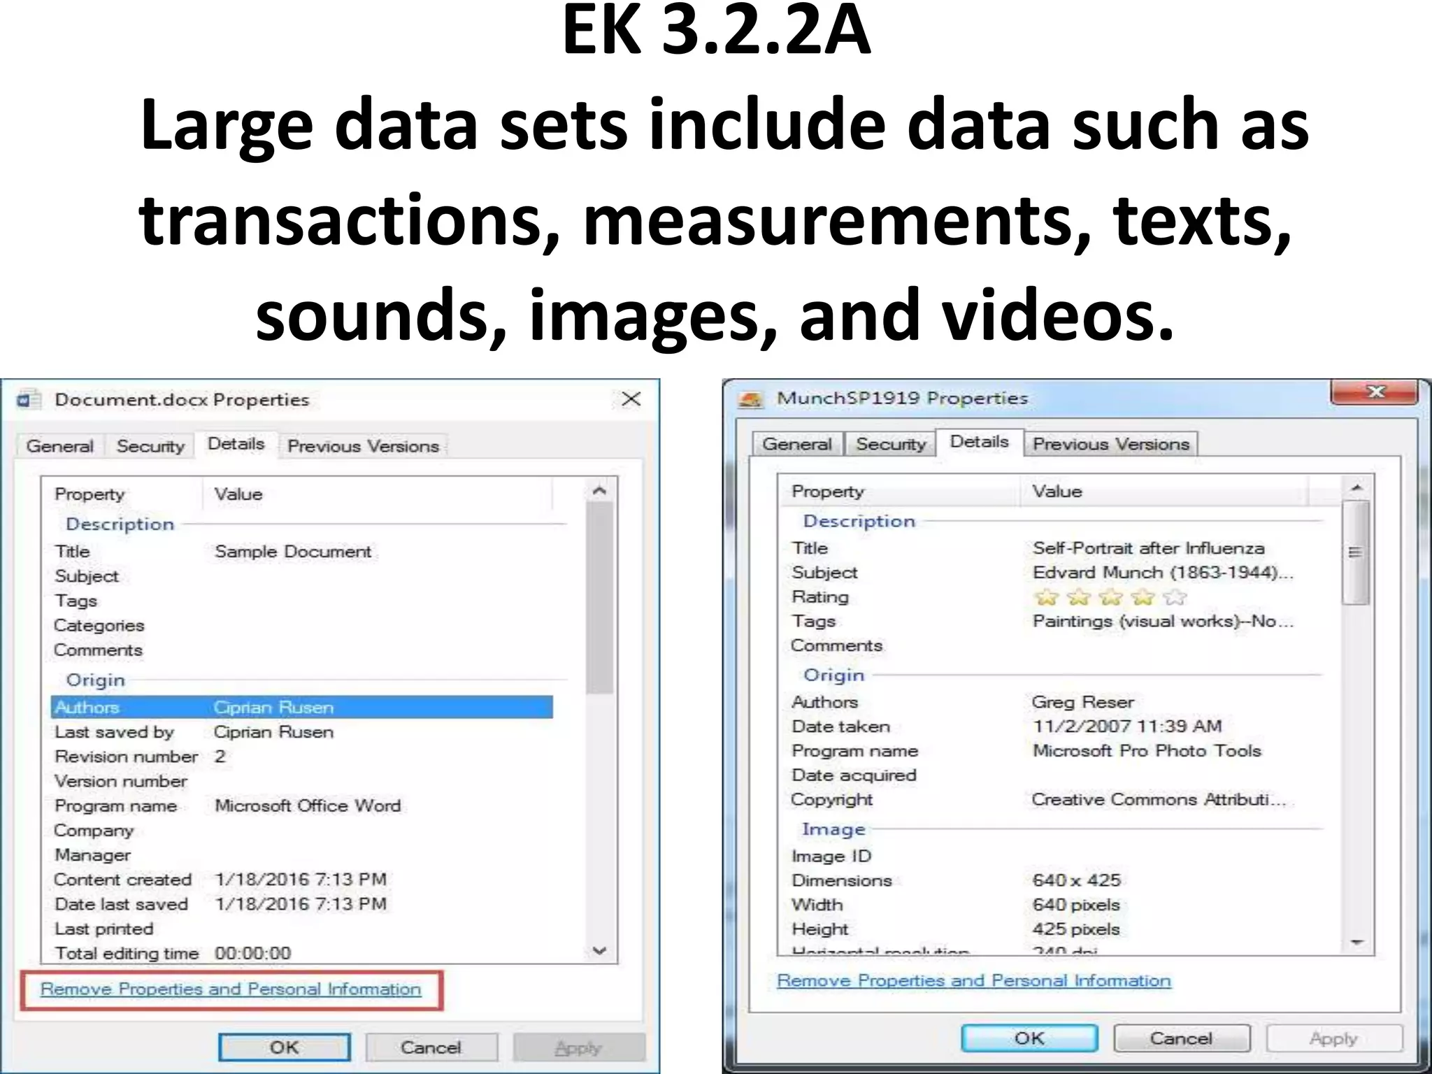Viewport: 1432px width, 1074px height.
Task: Click Title Self-Portrait after Influenza
Action: (x=1149, y=548)
